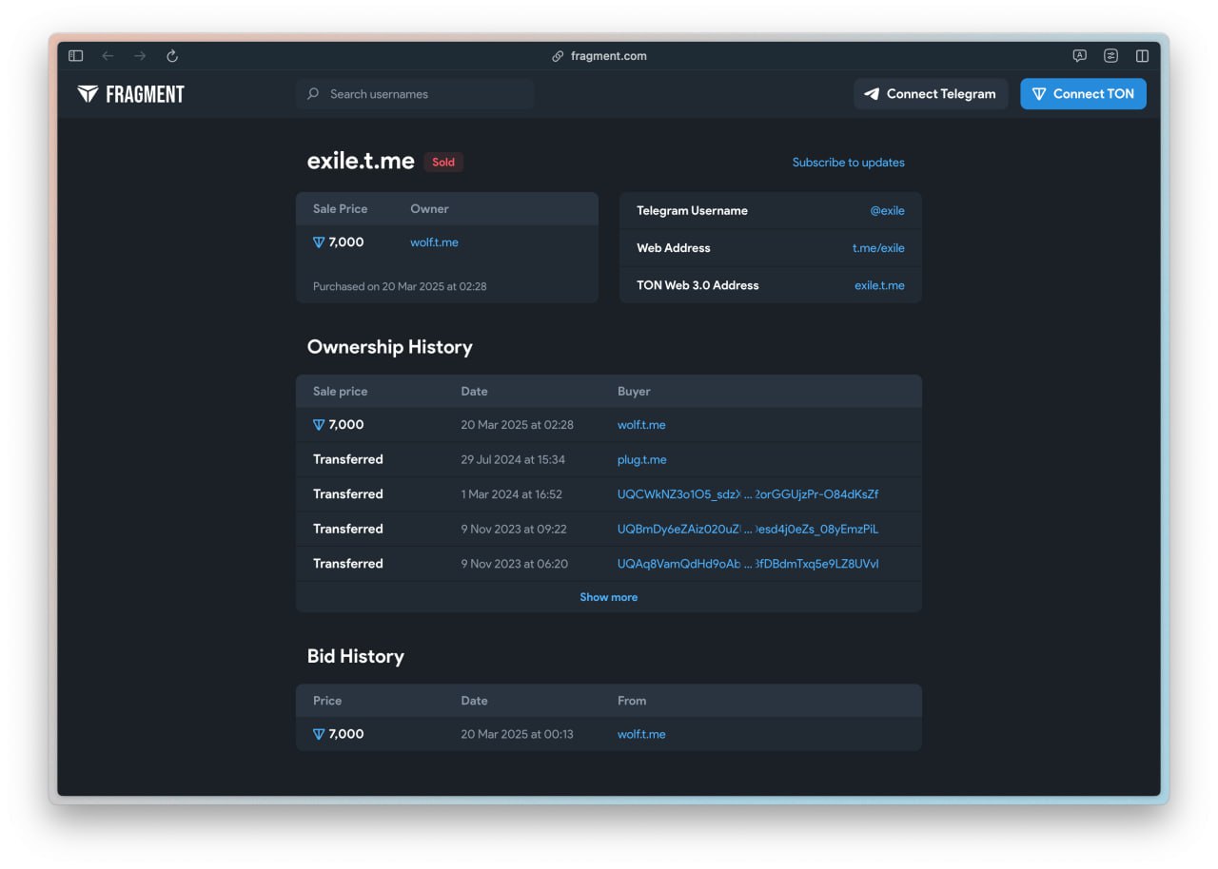This screenshot has height=869, width=1218.
Task: Open the t.me/exile web address link
Action: 878,248
